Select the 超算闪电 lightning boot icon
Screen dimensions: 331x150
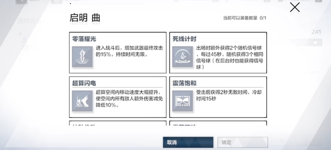[x=82, y=101]
